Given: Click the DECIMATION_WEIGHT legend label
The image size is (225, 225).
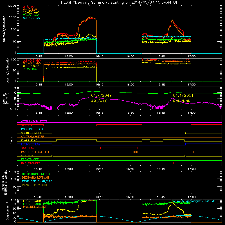Looking at the screenshot, I should pyautogui.click(x=36, y=177).
